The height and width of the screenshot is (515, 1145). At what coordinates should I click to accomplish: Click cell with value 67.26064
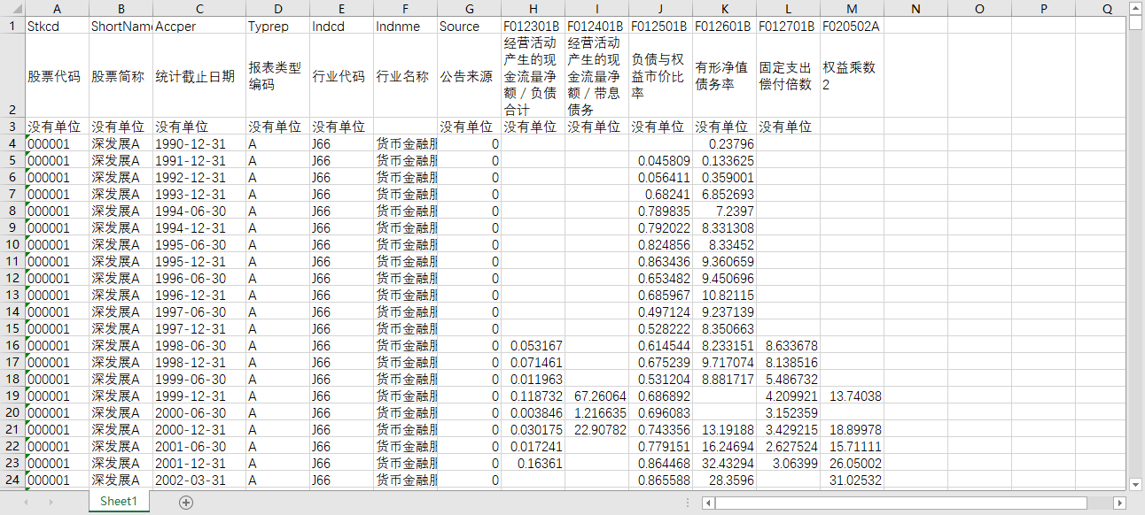pyautogui.click(x=596, y=396)
